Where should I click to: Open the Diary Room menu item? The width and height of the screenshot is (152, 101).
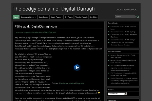pos(43,17)
